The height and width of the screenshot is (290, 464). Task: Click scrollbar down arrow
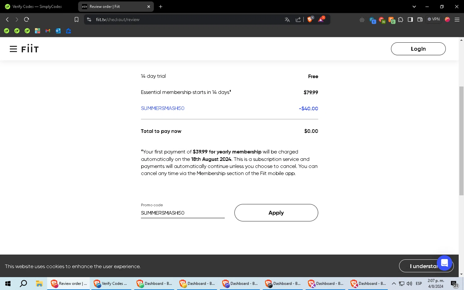461,274
